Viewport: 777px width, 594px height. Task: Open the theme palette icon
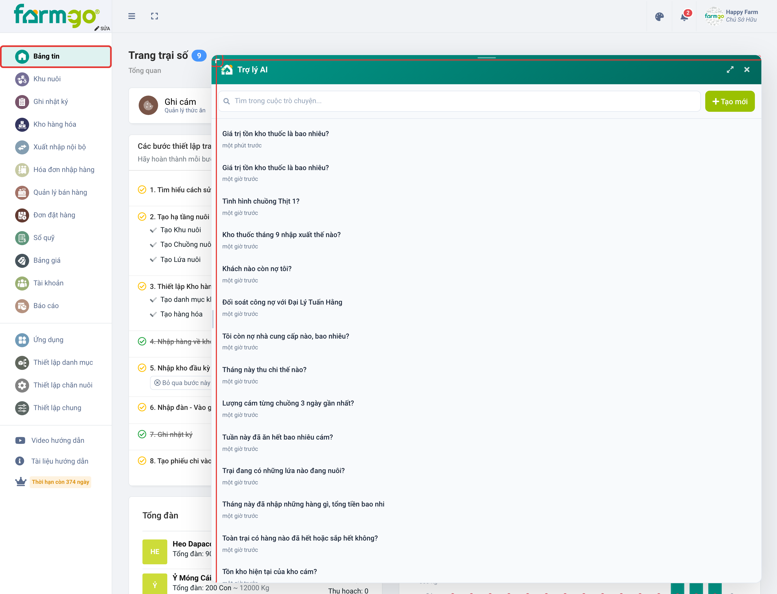pyautogui.click(x=659, y=17)
